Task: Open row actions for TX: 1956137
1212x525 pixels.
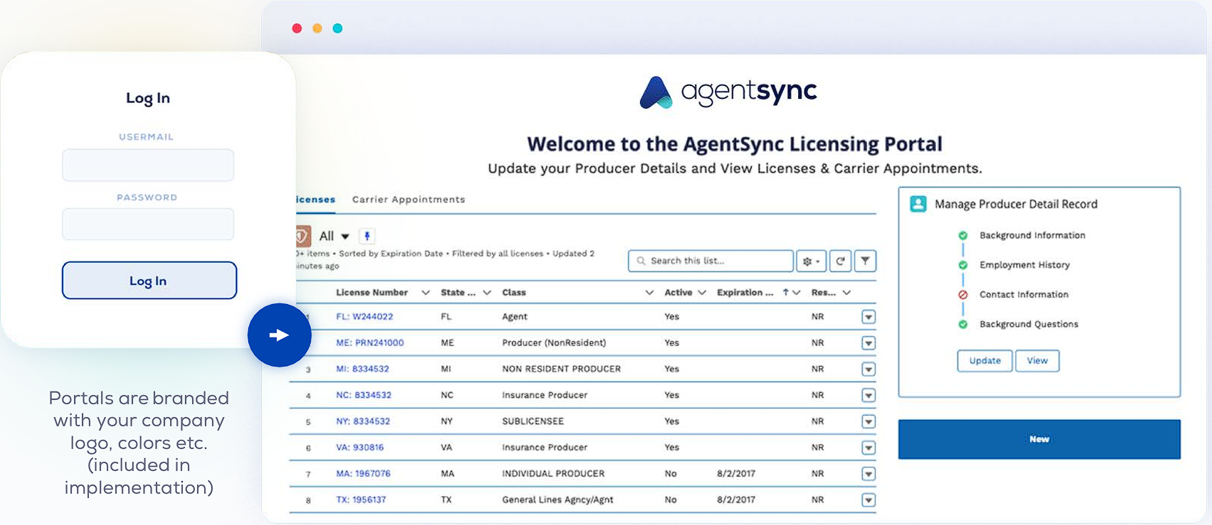Action: point(868,500)
